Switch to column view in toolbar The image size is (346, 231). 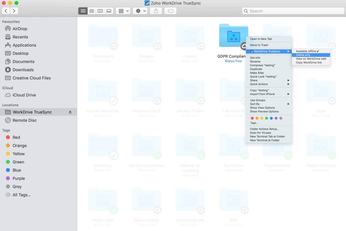(100, 11)
